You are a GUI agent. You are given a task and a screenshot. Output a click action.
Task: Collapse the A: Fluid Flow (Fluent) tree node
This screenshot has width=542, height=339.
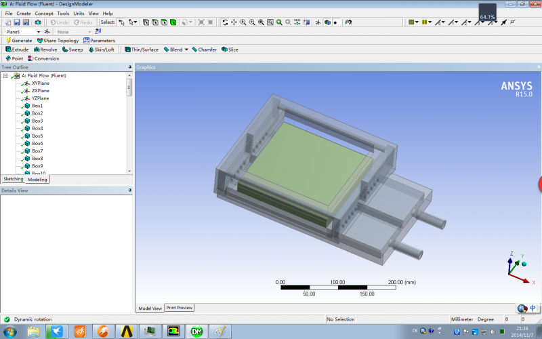click(5, 76)
